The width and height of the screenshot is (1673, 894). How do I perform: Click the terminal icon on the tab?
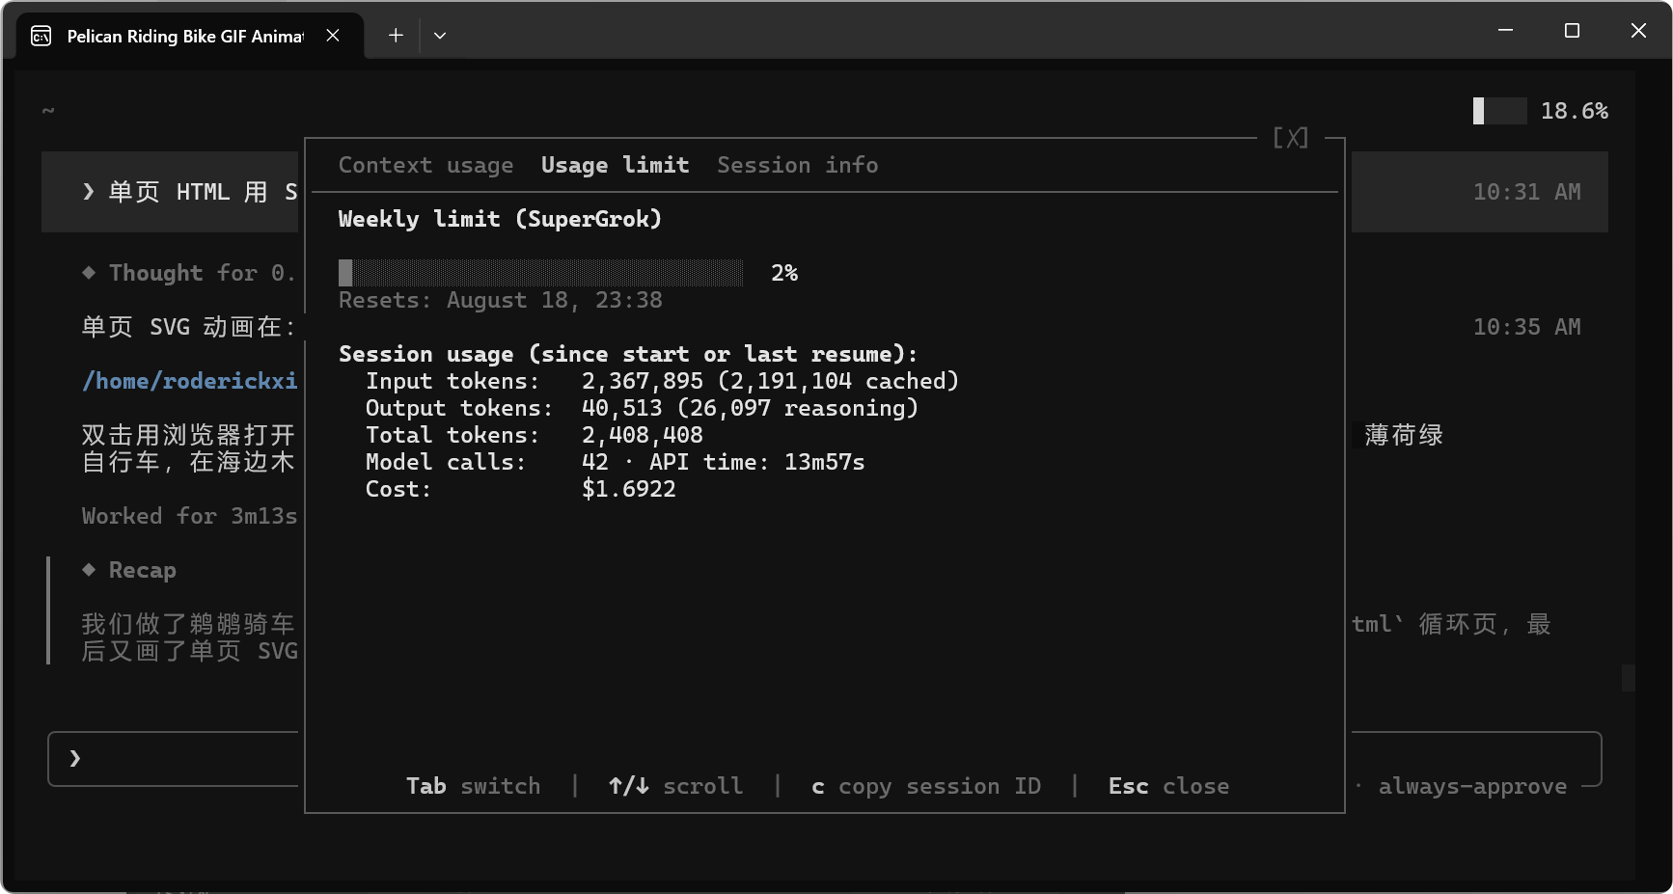click(41, 36)
